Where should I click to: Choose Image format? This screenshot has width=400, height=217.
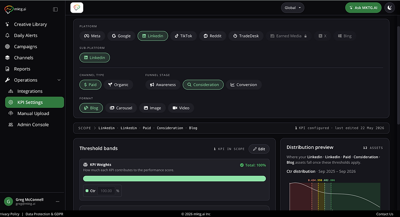152,108
